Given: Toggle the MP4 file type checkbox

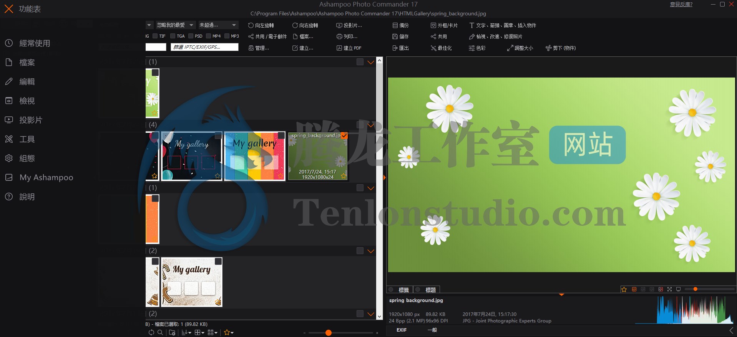Looking at the screenshot, I should pos(208,36).
